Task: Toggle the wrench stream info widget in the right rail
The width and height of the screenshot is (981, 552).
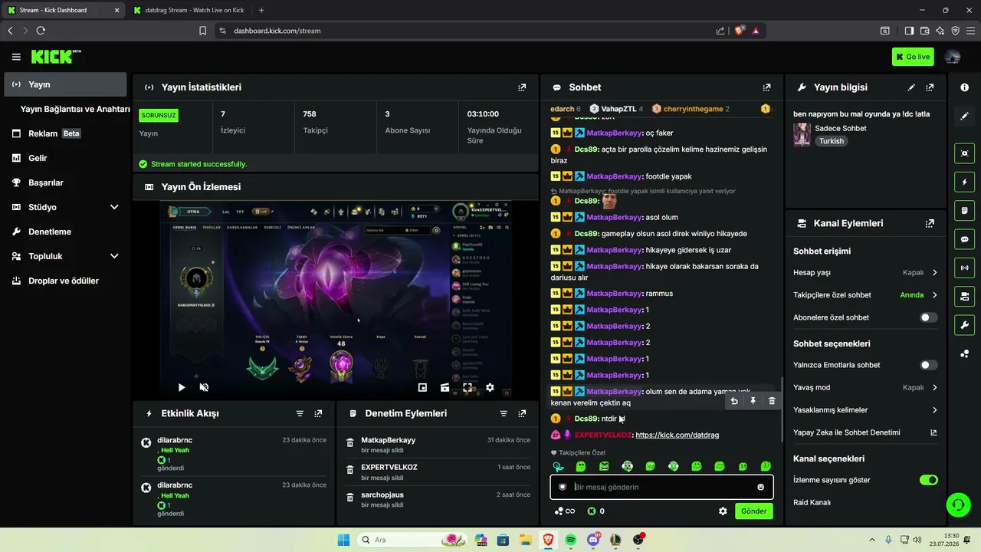Action: [964, 325]
